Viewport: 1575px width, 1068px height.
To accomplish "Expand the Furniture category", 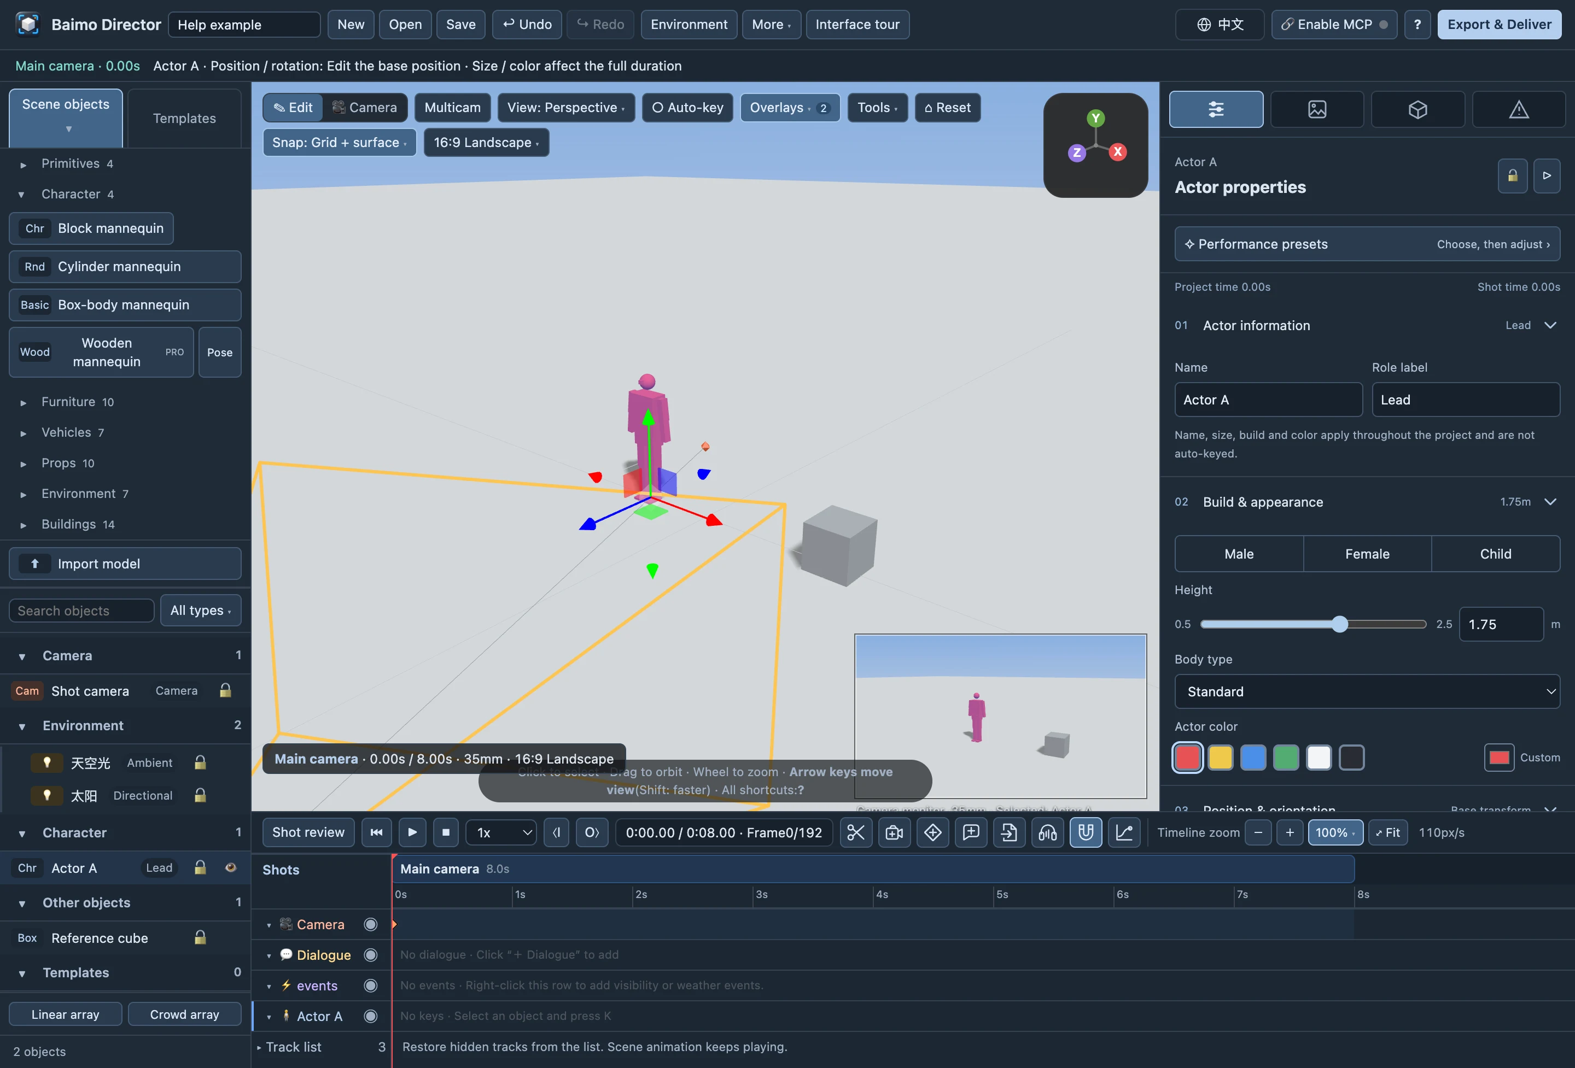I will pyautogui.click(x=77, y=402).
